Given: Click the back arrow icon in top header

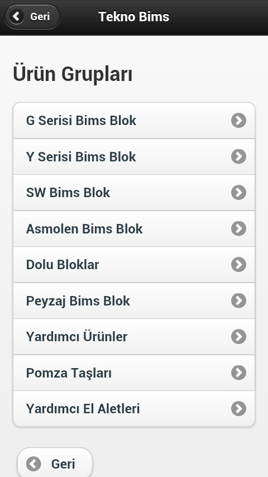Looking at the screenshot, I should tap(16, 16).
